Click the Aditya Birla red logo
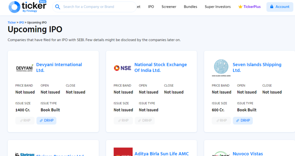Screen dimensions: 295x156 pos(123,152)
